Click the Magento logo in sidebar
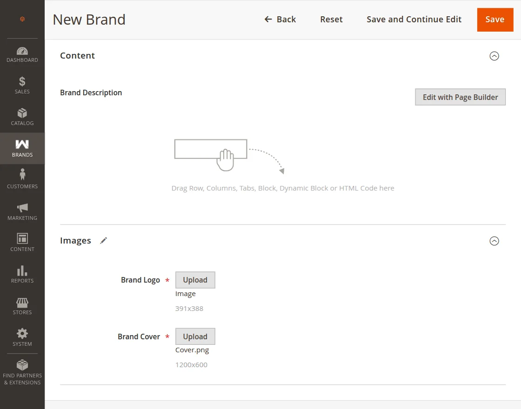The height and width of the screenshot is (409, 521). coord(22,19)
